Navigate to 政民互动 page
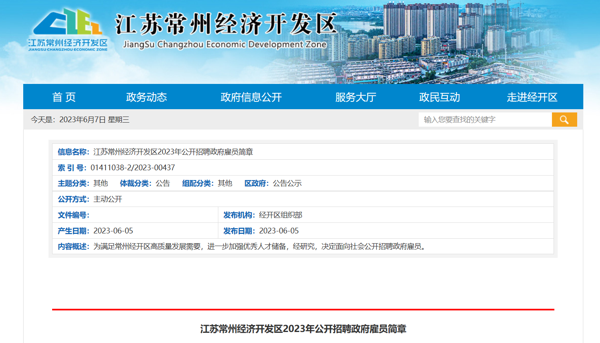Image resolution: width=600 pixels, height=343 pixels. click(x=440, y=97)
